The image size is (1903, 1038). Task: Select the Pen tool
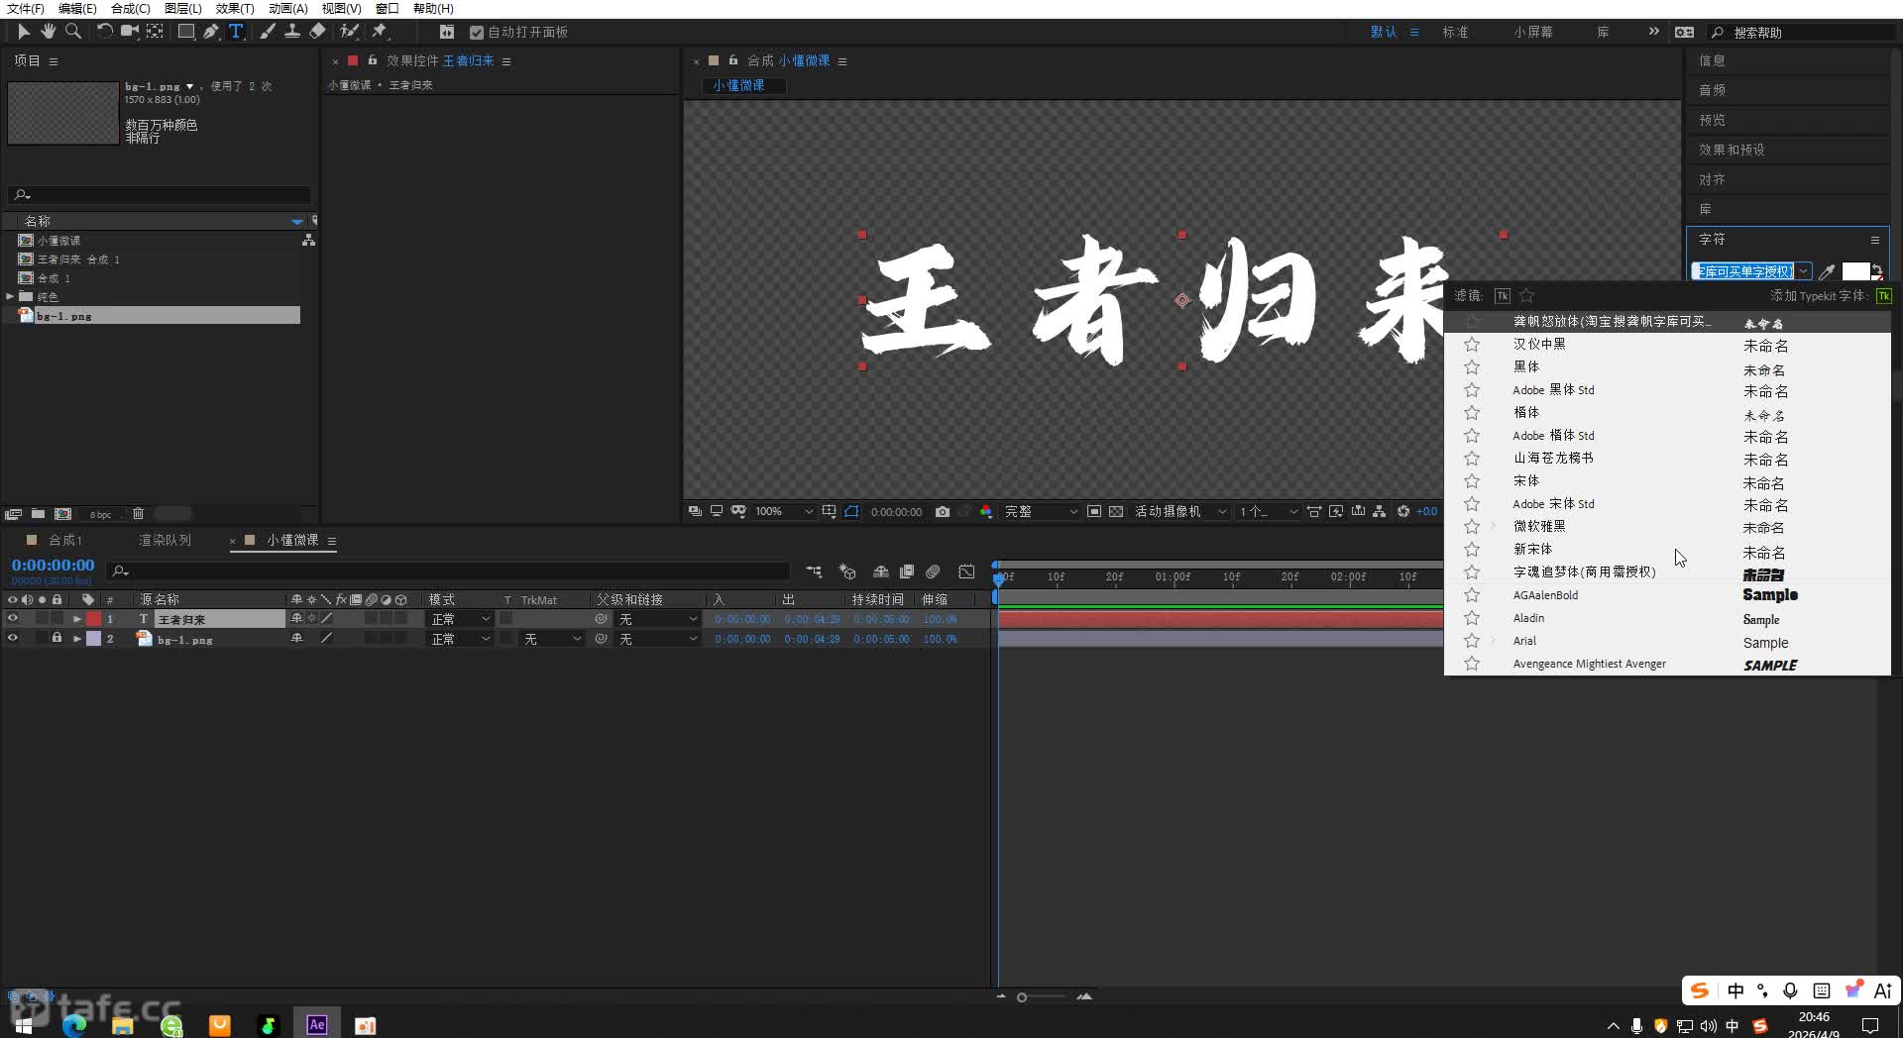click(211, 32)
